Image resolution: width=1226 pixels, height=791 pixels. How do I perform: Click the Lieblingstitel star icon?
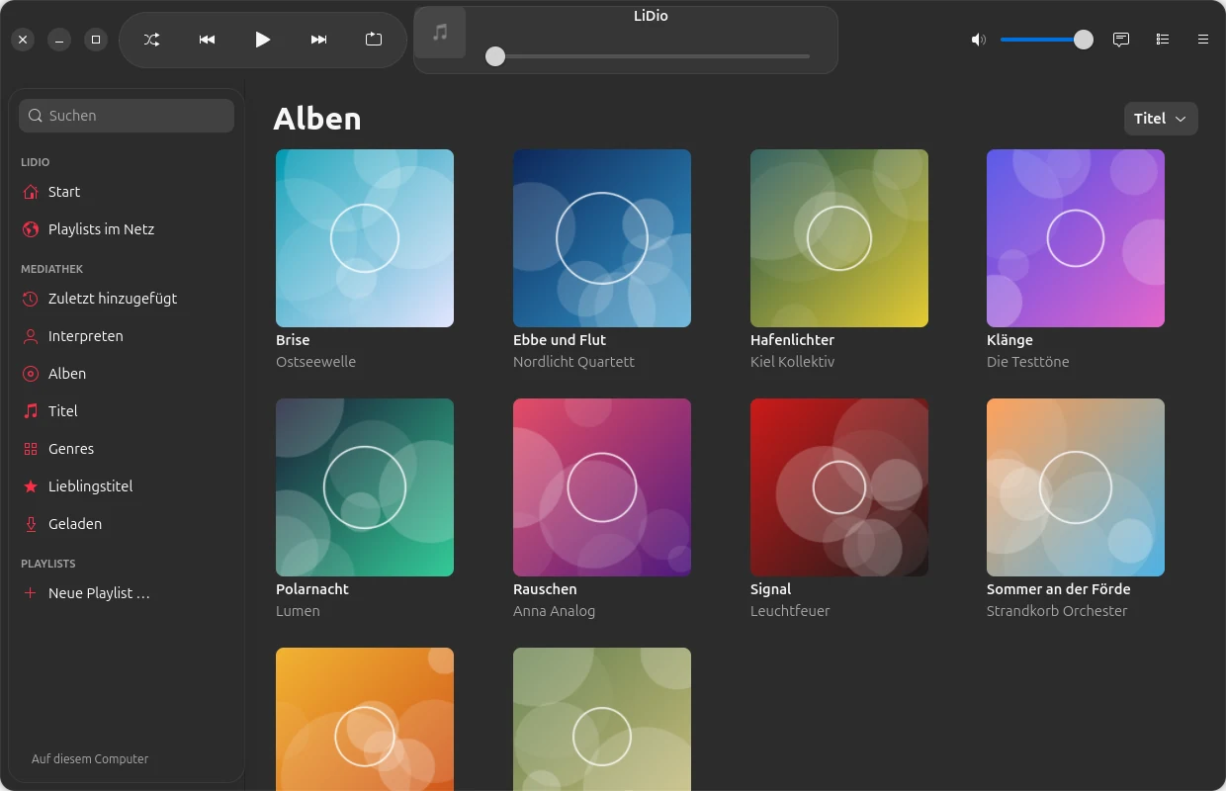coord(31,486)
